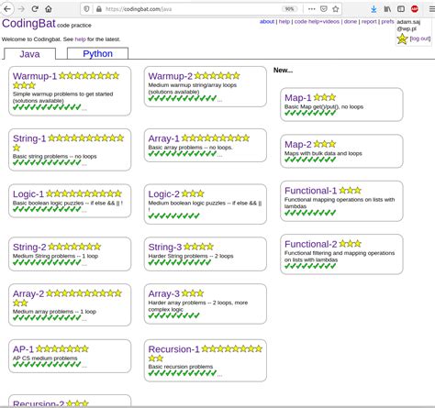
Task: Open the about link
Action: [267, 21]
